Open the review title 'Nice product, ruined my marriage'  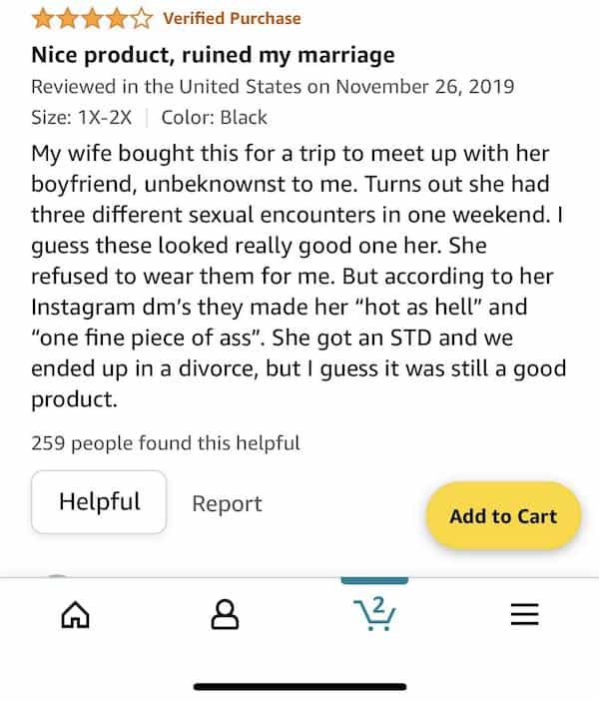[x=213, y=54]
